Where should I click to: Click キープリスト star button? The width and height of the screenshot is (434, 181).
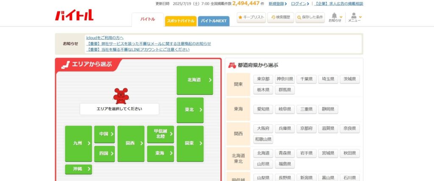[x=251, y=17]
